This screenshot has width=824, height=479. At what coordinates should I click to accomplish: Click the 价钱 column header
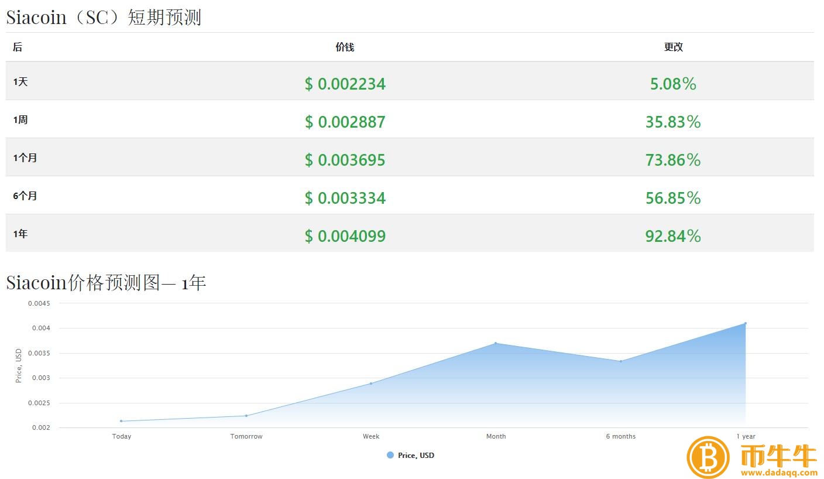coord(345,47)
